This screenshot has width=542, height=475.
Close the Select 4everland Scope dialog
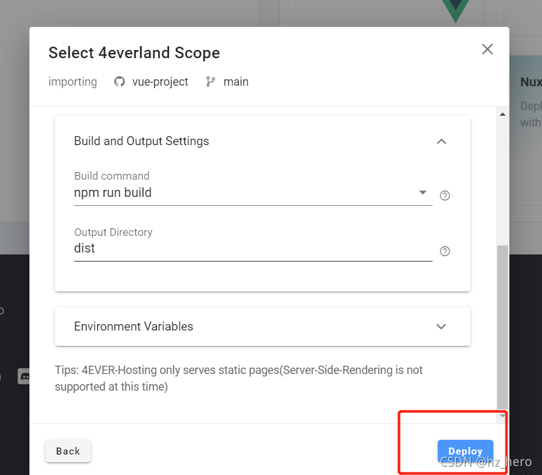point(488,49)
